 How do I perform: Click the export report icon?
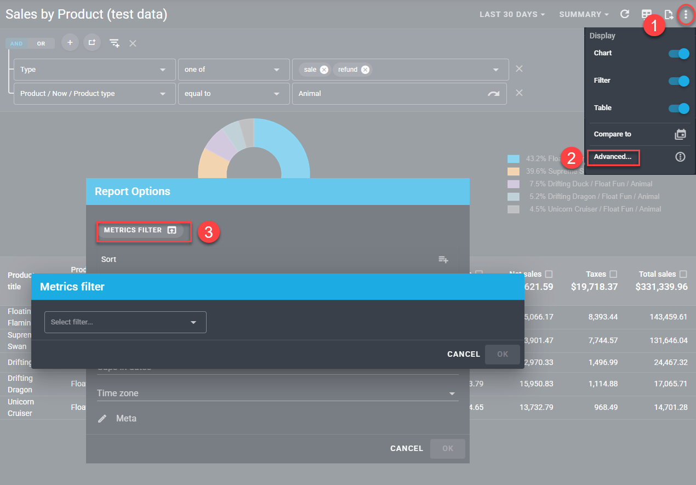669,14
